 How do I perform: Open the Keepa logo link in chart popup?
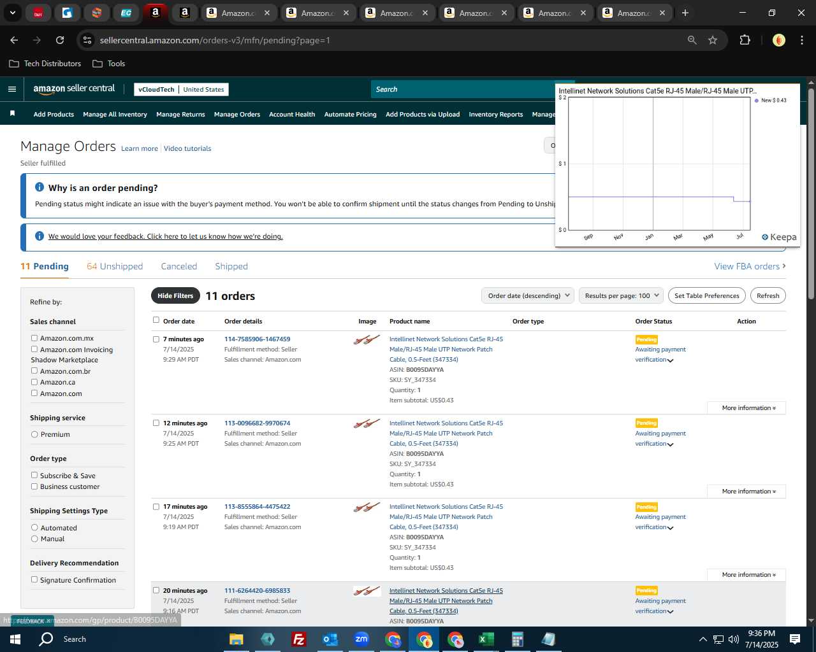[x=779, y=237]
